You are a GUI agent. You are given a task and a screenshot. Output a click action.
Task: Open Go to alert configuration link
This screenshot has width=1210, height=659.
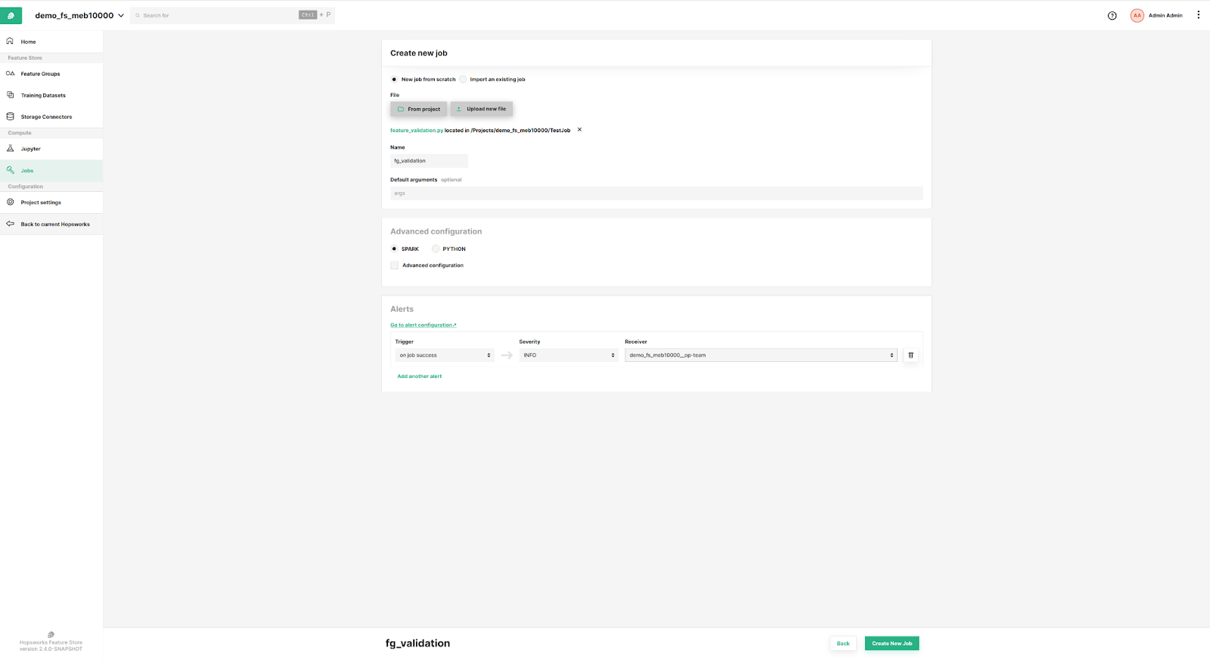[423, 325]
